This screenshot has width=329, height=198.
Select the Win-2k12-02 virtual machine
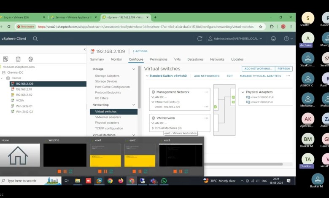click(x=24, y=112)
